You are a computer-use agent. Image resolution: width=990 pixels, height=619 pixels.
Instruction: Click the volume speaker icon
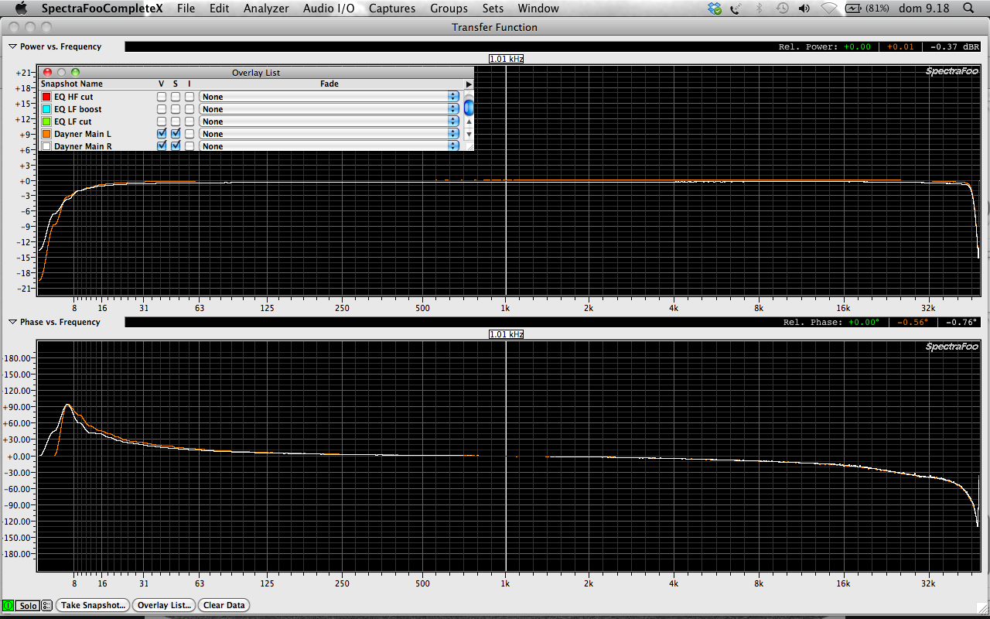click(804, 9)
